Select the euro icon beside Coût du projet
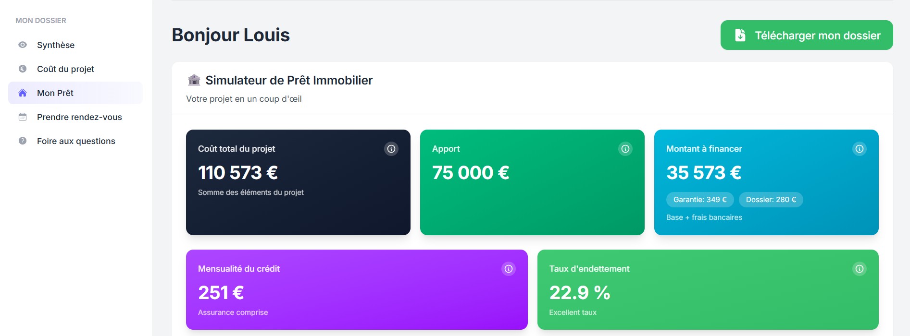 (x=22, y=69)
